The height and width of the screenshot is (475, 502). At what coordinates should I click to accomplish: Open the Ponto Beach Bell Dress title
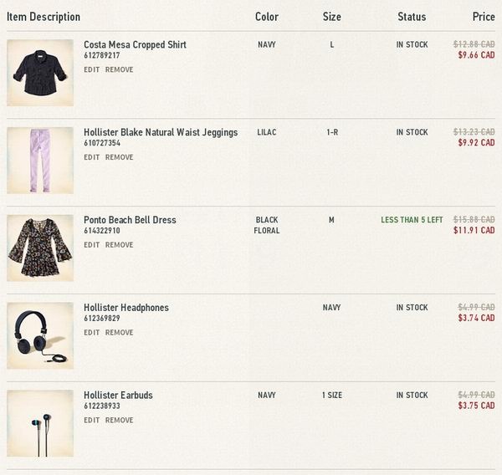coord(130,220)
